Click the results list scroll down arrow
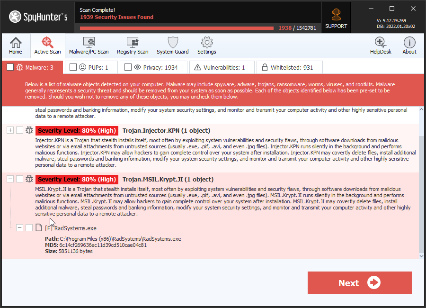The image size is (426, 308). pyautogui.click(x=421, y=256)
